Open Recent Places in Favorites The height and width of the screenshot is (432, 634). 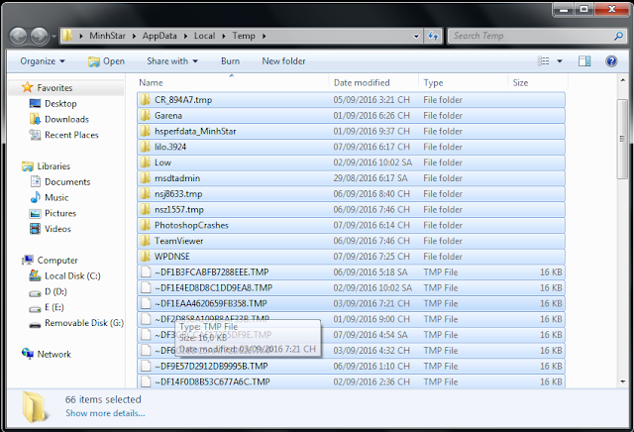[x=71, y=135]
